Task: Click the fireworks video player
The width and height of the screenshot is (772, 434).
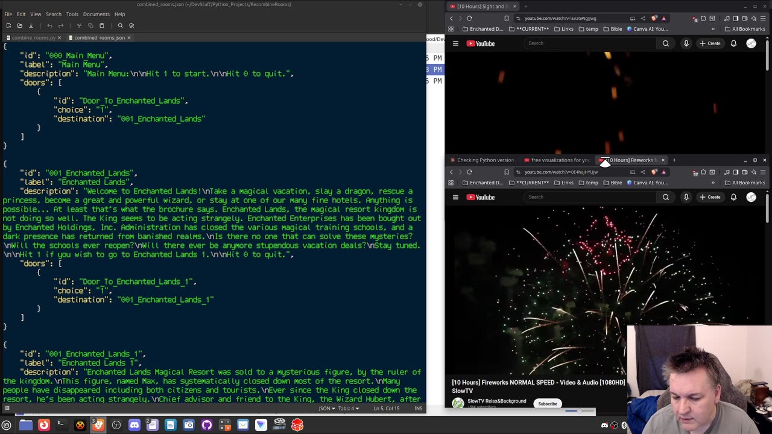Action: click(x=605, y=289)
